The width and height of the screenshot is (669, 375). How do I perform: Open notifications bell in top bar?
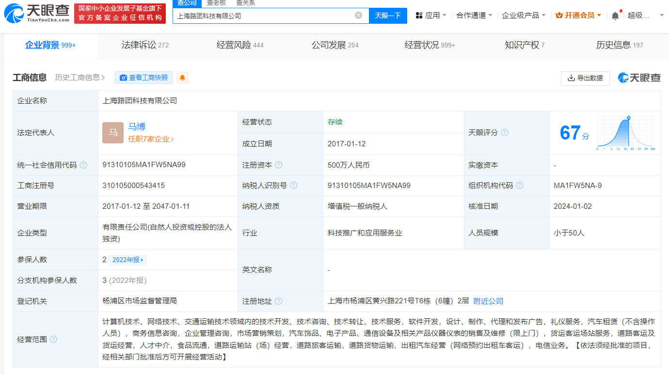click(615, 16)
